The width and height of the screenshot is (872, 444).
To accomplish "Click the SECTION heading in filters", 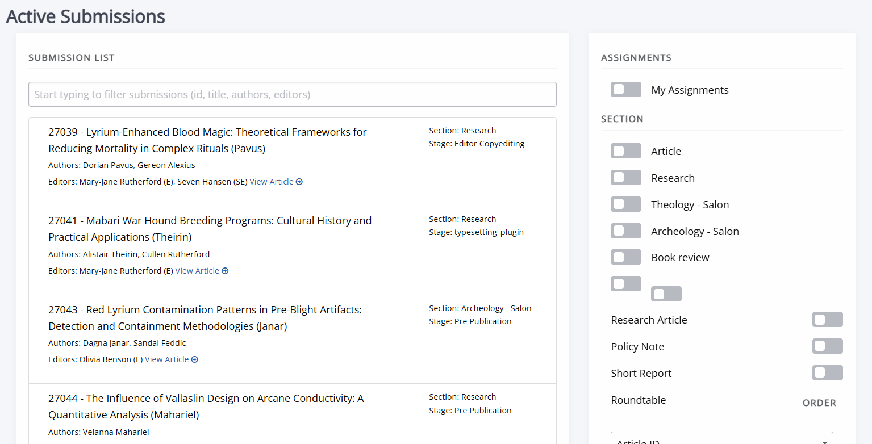I will tap(622, 119).
